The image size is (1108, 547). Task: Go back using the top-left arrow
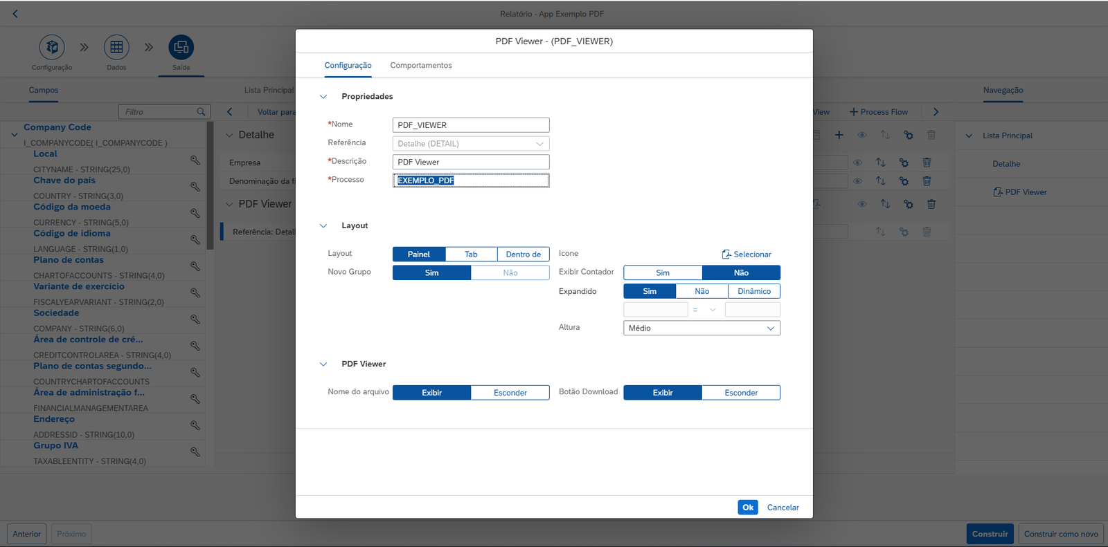[x=15, y=14]
